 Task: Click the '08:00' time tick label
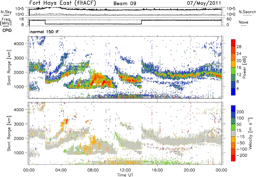click(93, 170)
